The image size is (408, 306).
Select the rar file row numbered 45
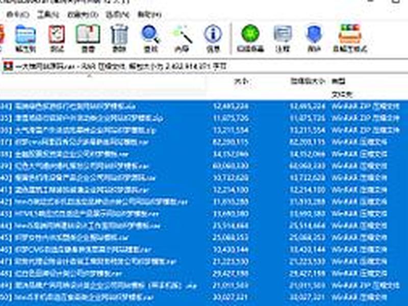[x=204, y=238]
